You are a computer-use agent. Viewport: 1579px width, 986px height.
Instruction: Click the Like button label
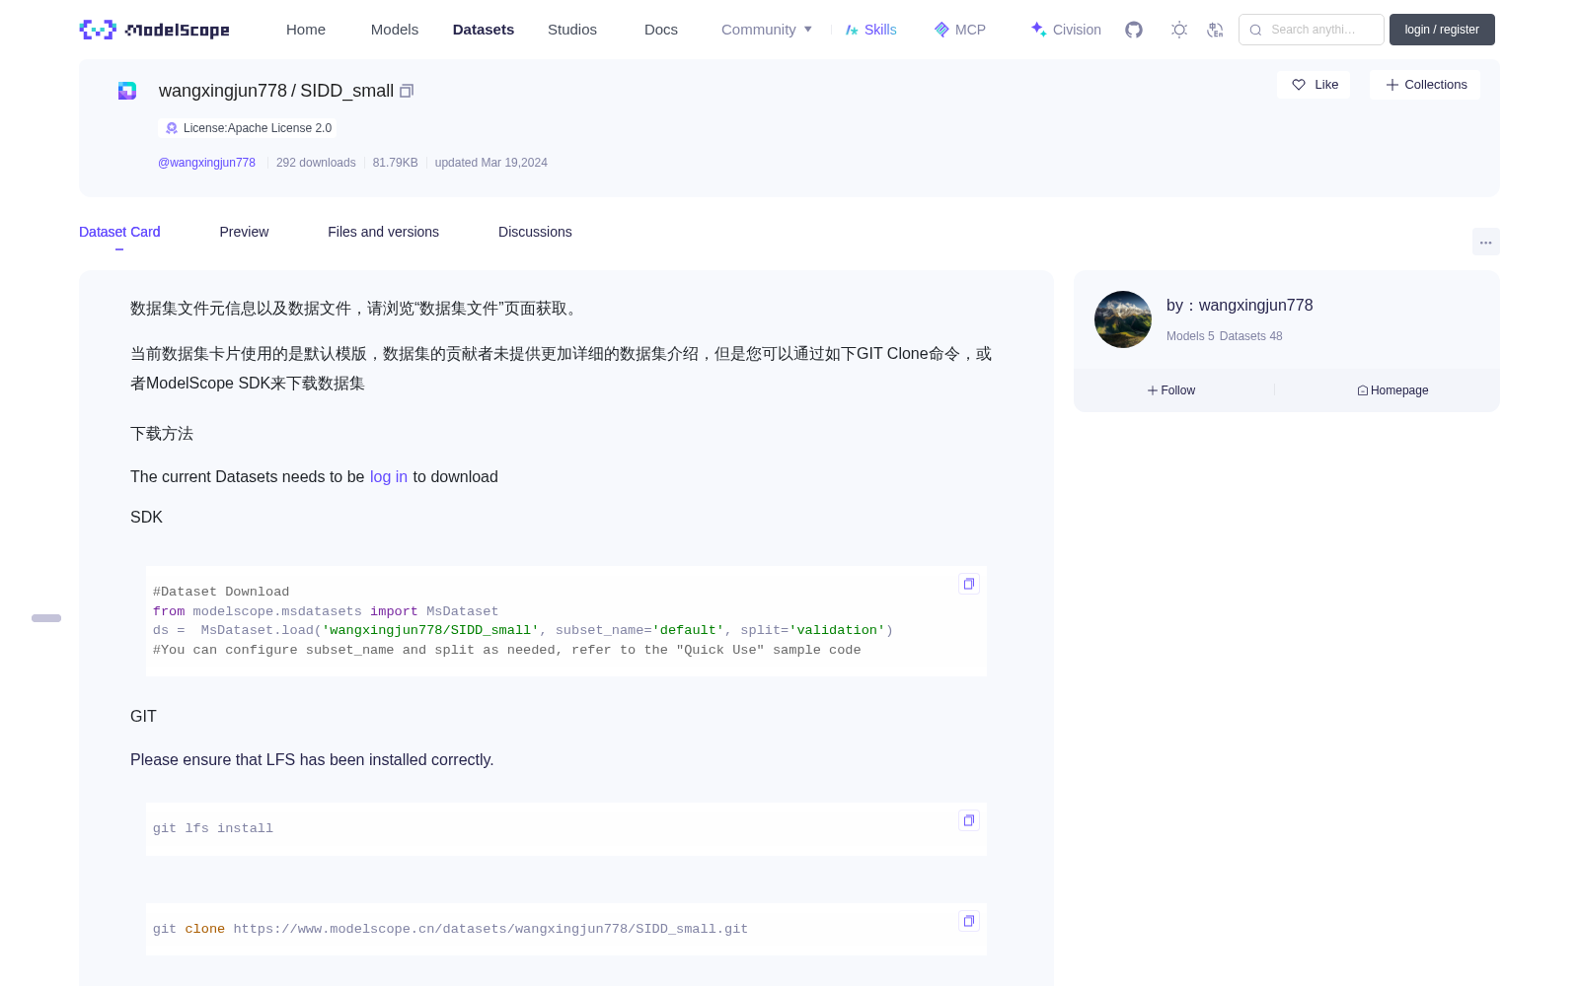coord(1326,85)
